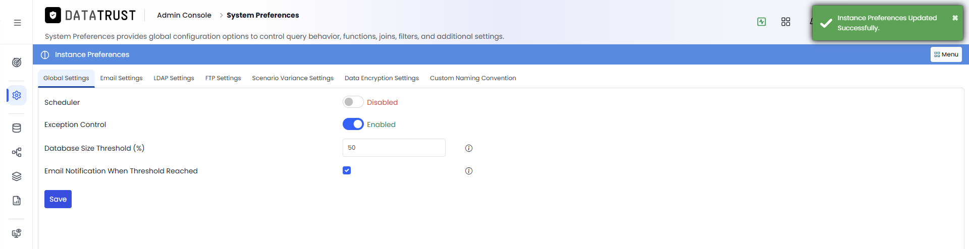Click the Disabled status label
This screenshot has width=969, height=249.
pos(382,102)
